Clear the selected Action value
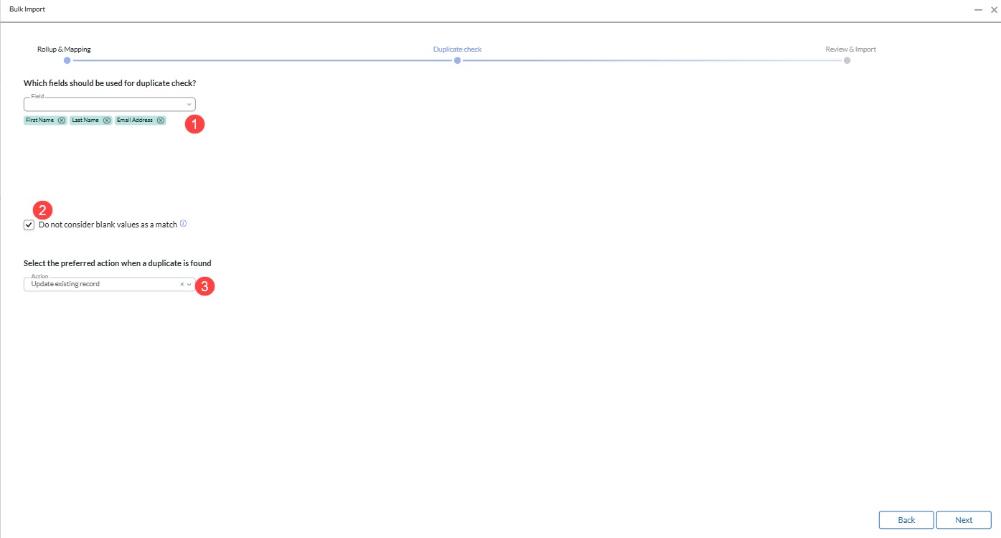The height and width of the screenshot is (538, 1001). point(182,285)
